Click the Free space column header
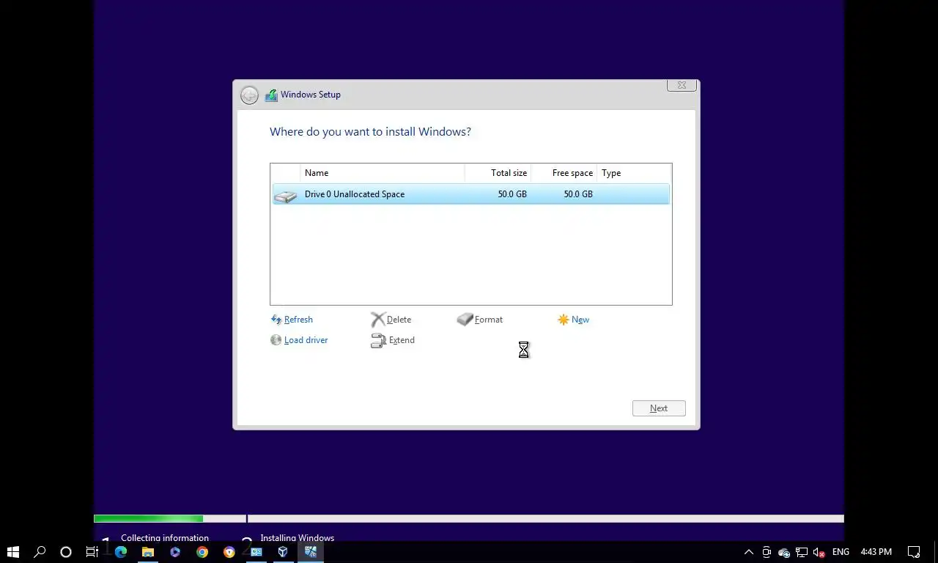938x563 pixels. [564, 173]
